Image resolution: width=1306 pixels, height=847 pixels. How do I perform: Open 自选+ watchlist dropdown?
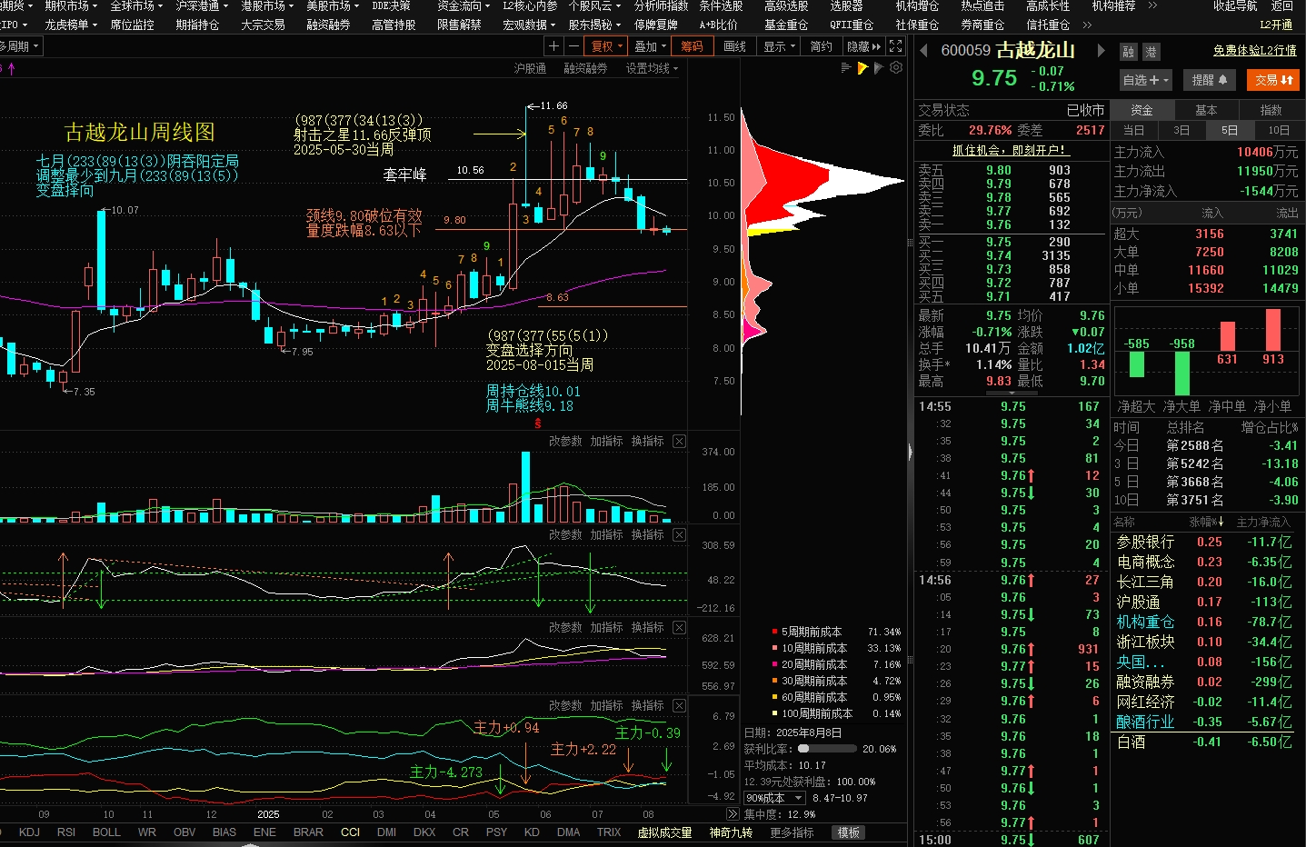pos(1145,80)
